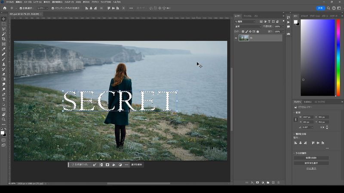
Task: Select the Frame tool
Action: (3, 44)
